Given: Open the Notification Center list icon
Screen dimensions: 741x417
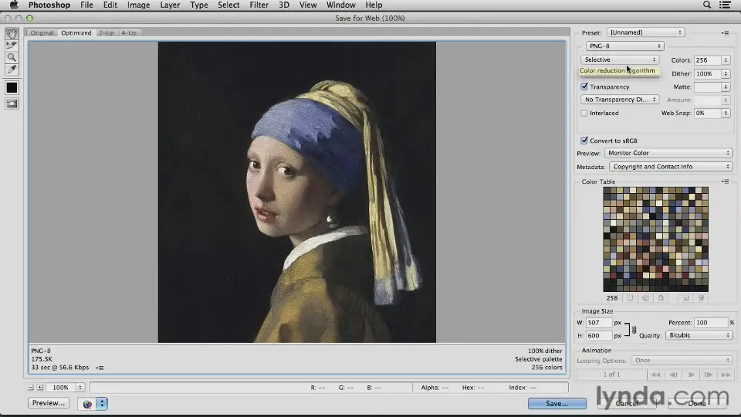Looking at the screenshot, I should [725, 5].
